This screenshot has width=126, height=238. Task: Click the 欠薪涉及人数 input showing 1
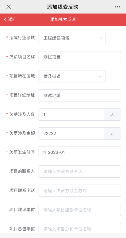71,115
